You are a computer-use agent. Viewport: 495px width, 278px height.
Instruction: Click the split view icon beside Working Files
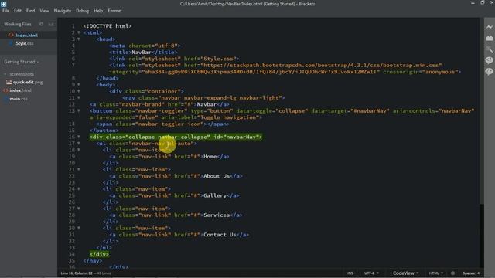(51, 24)
